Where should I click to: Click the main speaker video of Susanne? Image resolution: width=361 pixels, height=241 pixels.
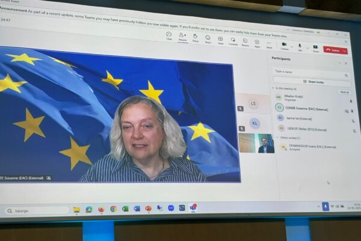(120, 115)
